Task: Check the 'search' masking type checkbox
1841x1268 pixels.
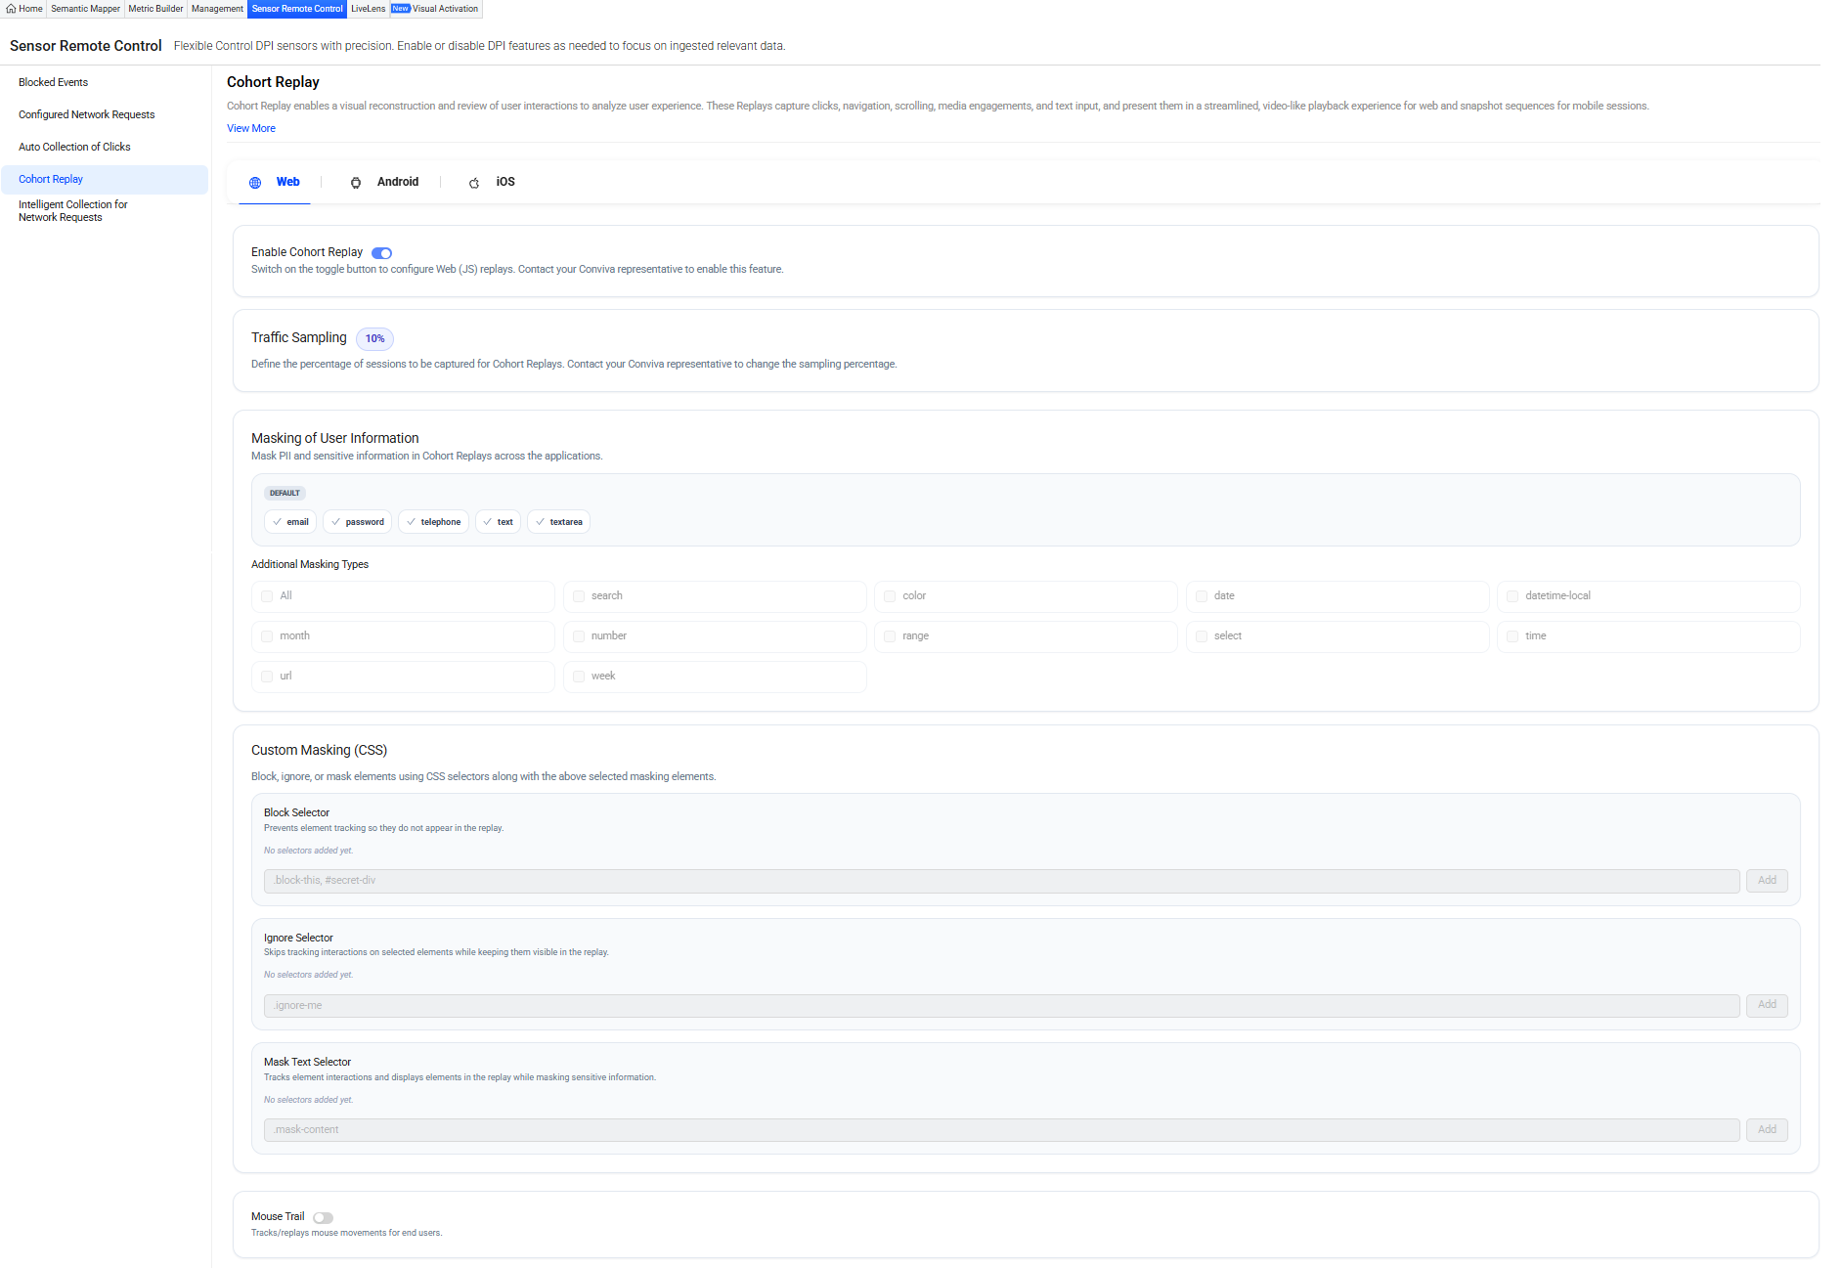Action: click(x=579, y=596)
